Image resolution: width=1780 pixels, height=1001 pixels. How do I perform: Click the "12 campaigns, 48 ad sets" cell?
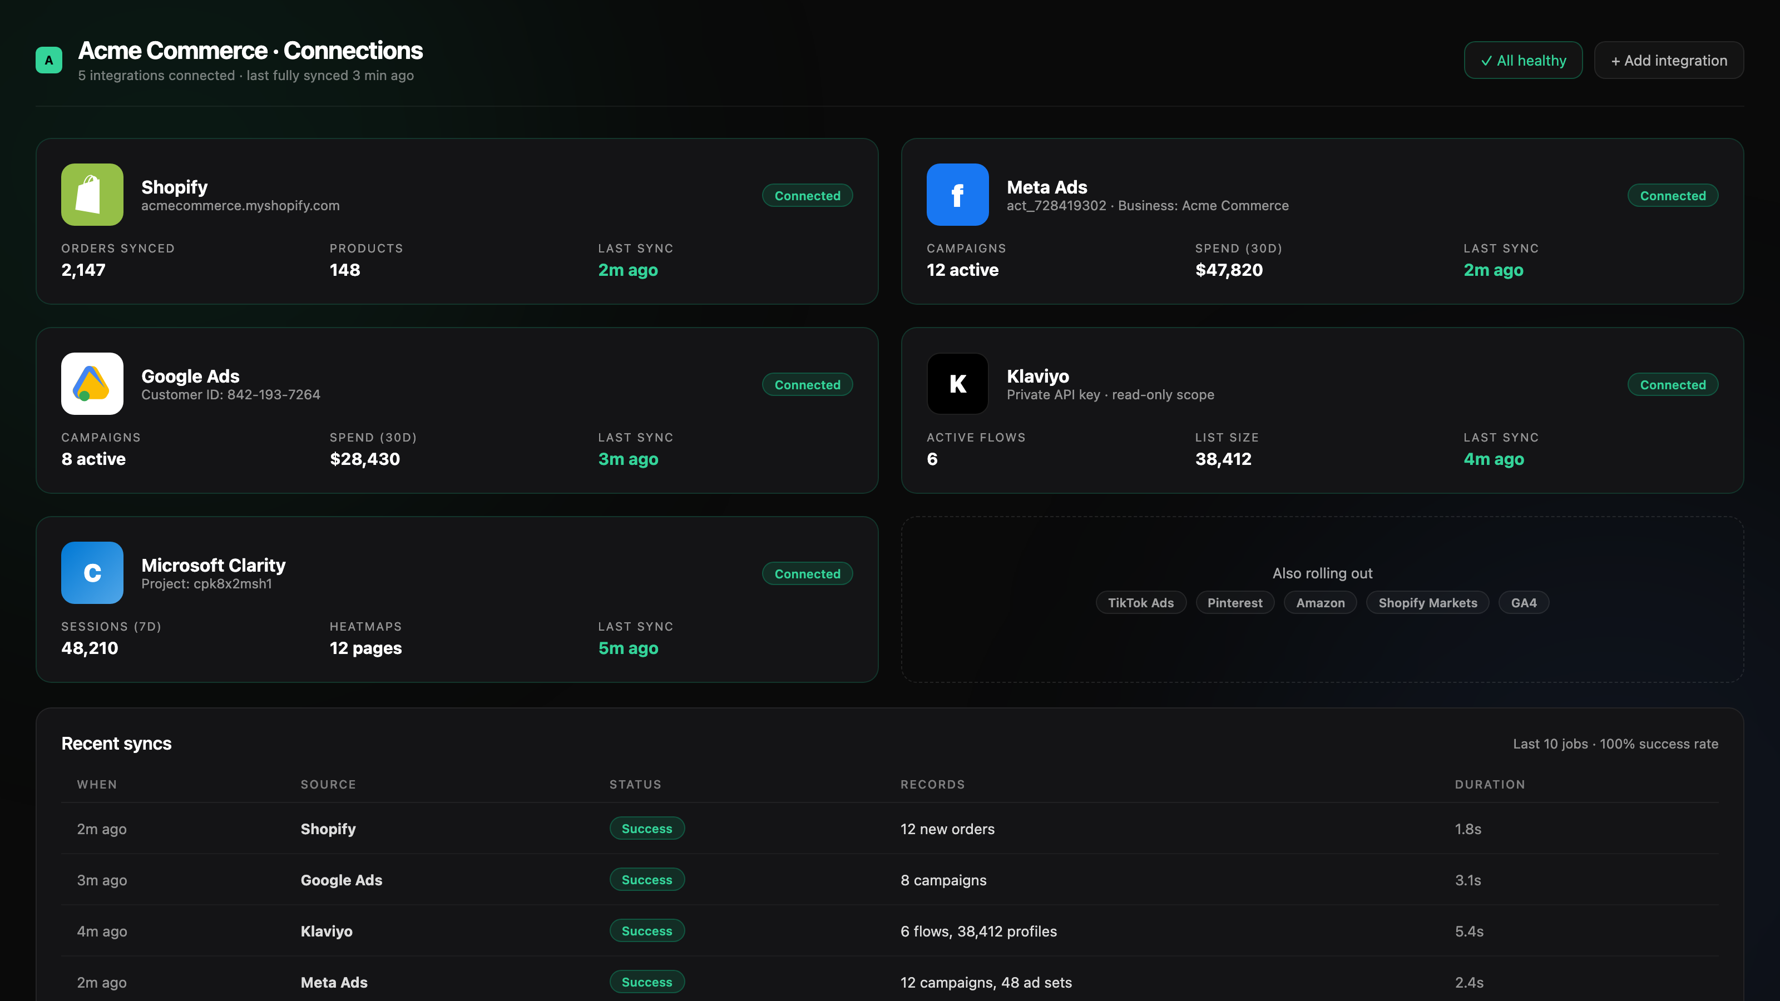tap(986, 982)
